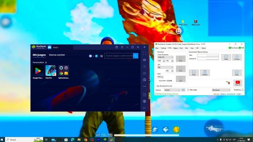
Task: Click the Buscar taskbar search box
Action: [x=24, y=140]
